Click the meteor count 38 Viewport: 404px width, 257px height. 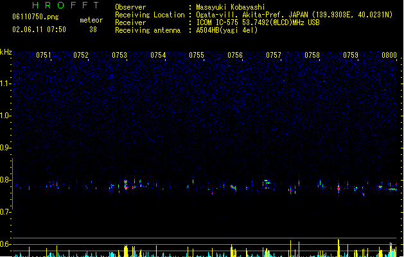93,30
